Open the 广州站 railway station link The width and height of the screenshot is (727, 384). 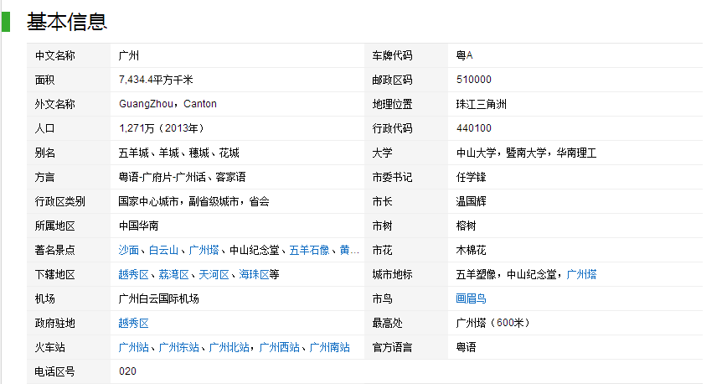pyautogui.click(x=133, y=347)
